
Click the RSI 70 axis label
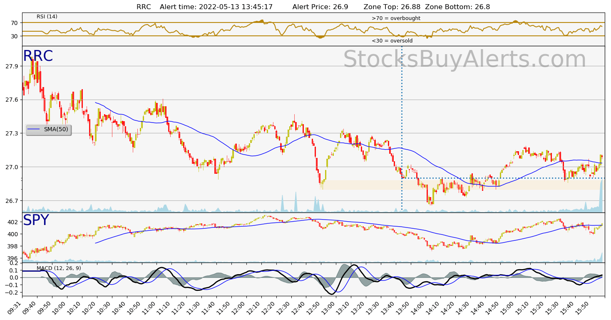tap(15, 23)
